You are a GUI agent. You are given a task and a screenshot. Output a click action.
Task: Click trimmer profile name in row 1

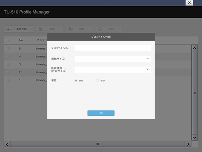point(41,80)
